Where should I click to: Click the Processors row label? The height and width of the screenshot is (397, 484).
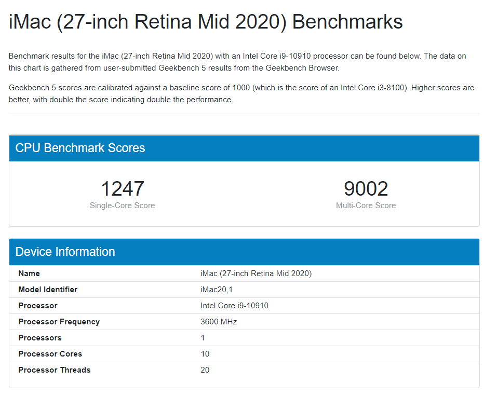click(40, 338)
